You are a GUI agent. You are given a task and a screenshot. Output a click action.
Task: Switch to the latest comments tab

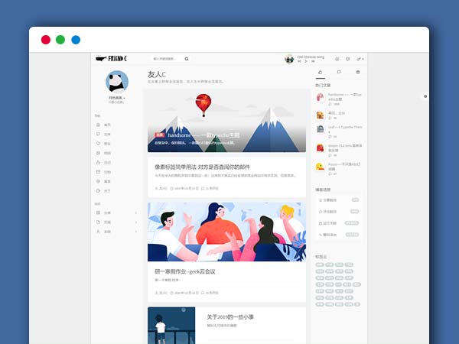click(339, 73)
